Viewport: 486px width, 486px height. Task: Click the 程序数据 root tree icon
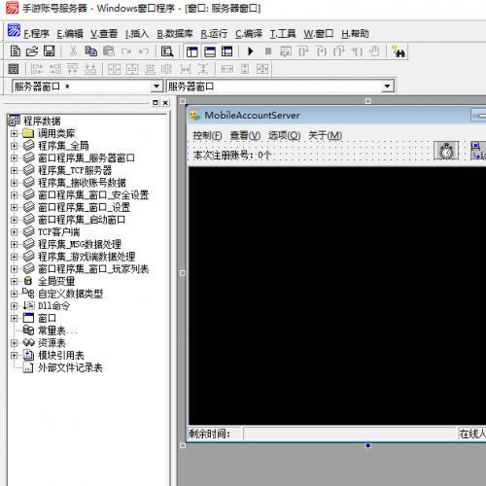[14, 121]
